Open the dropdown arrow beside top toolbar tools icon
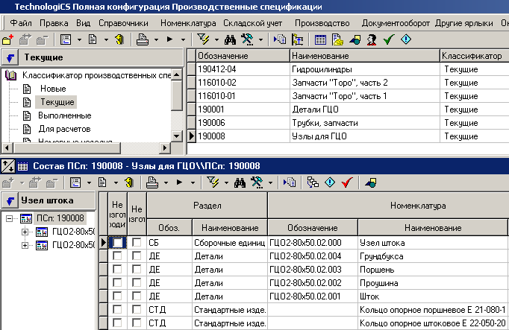 (x=260, y=39)
